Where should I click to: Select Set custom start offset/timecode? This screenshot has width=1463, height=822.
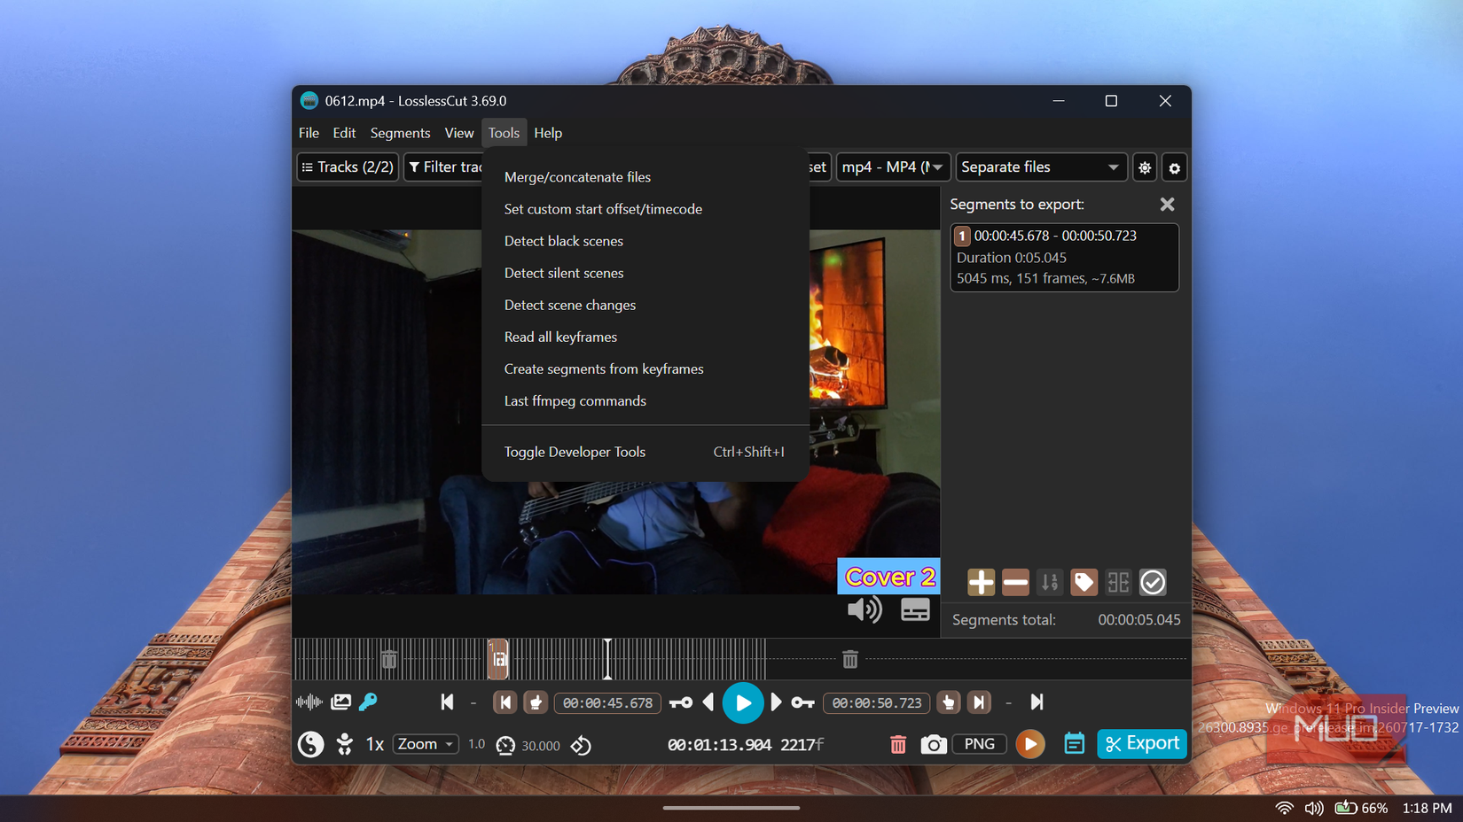click(645, 209)
